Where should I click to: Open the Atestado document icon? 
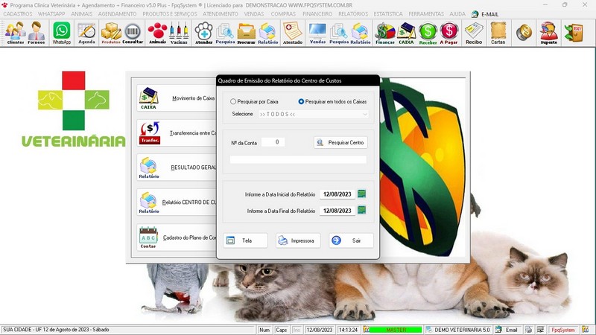(x=293, y=33)
